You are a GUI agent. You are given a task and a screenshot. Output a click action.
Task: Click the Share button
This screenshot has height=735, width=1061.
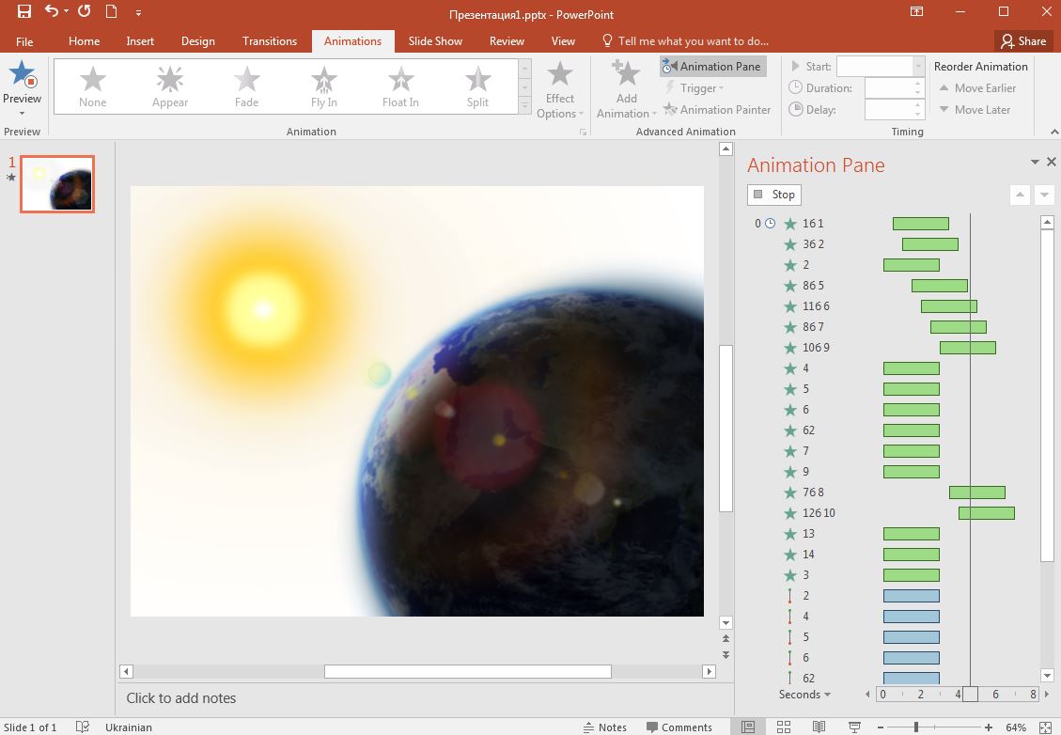[1023, 40]
